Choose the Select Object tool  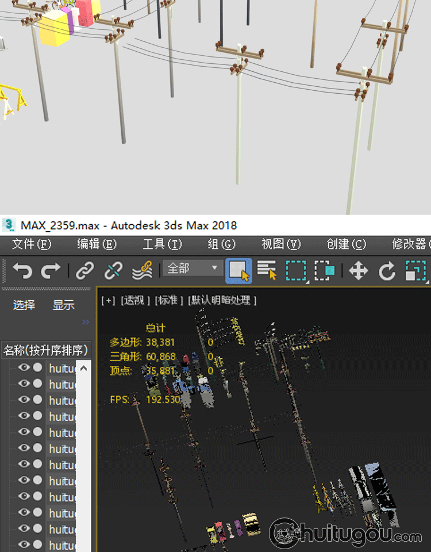pyautogui.click(x=238, y=270)
